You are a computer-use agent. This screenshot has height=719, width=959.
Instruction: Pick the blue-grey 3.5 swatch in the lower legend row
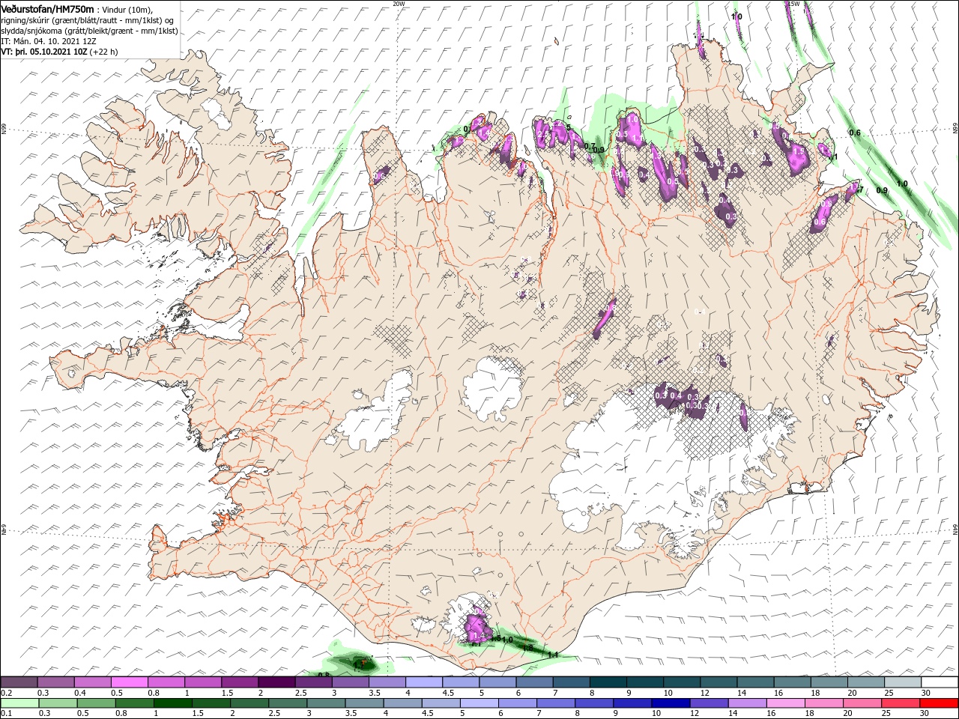[363, 703]
